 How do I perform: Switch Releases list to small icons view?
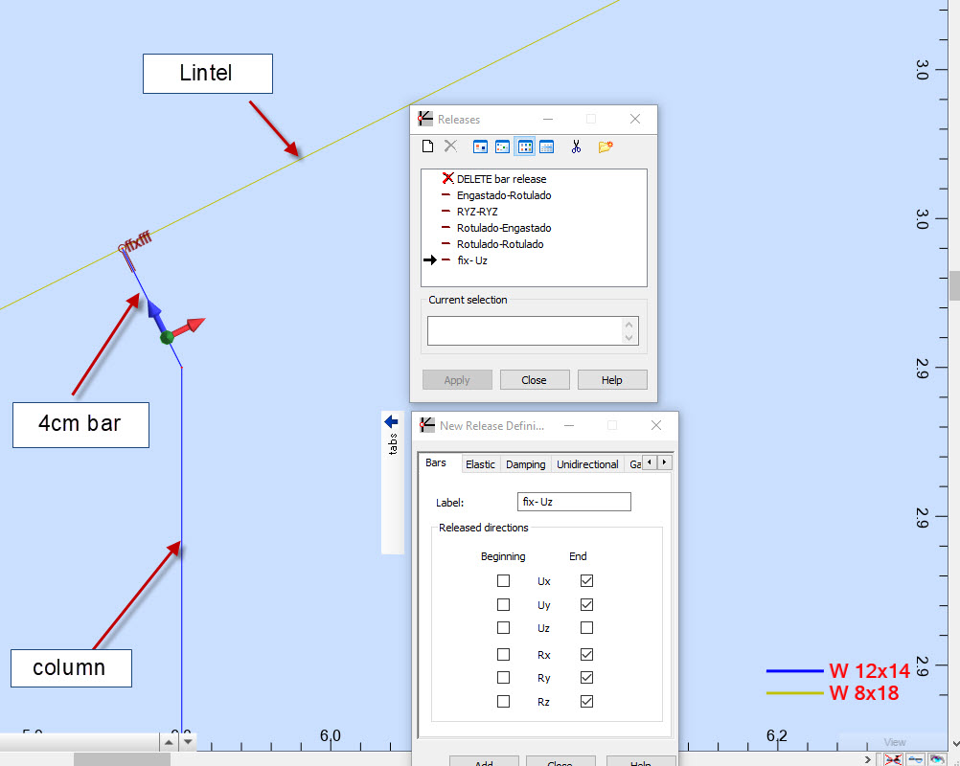(x=502, y=146)
